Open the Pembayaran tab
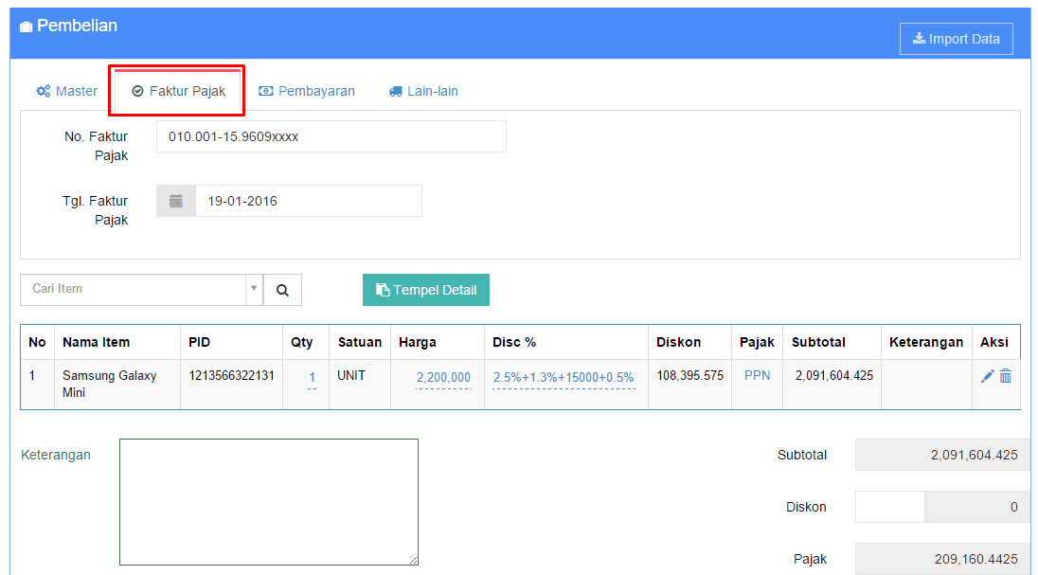Image resolution: width=1038 pixels, height=575 pixels. tap(307, 91)
